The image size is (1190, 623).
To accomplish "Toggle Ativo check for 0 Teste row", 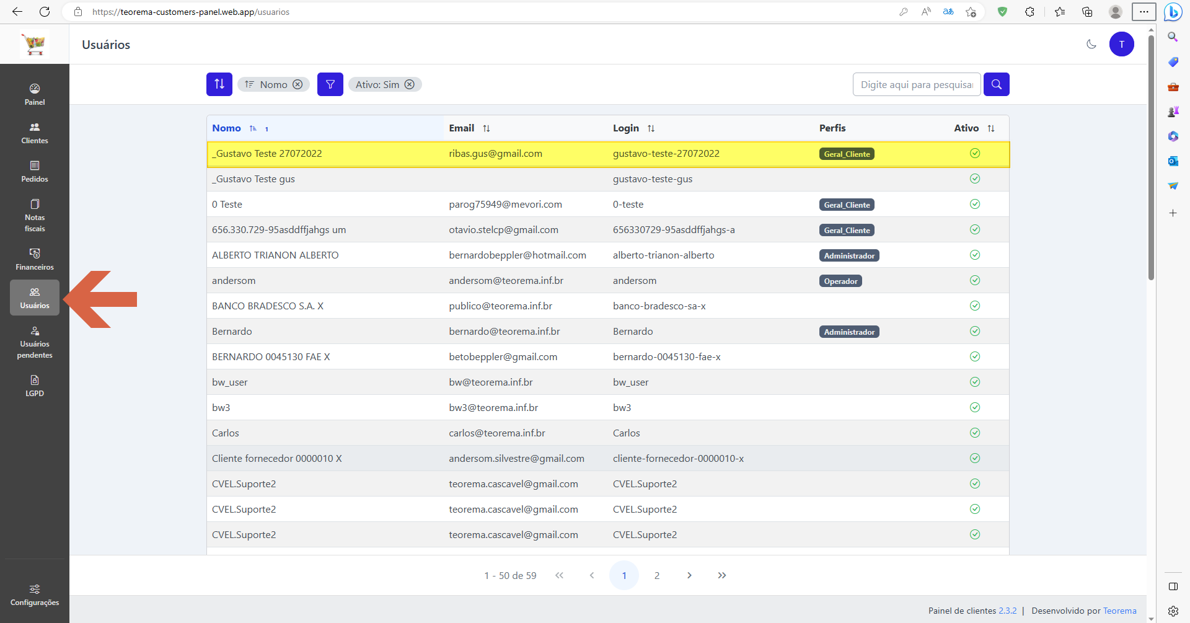I will pyautogui.click(x=975, y=204).
